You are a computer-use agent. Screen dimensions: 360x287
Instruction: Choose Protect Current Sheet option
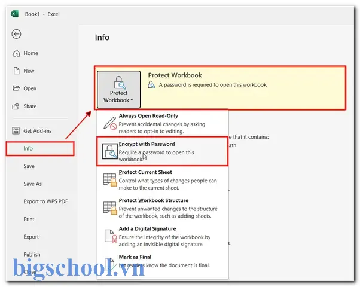pos(163,180)
